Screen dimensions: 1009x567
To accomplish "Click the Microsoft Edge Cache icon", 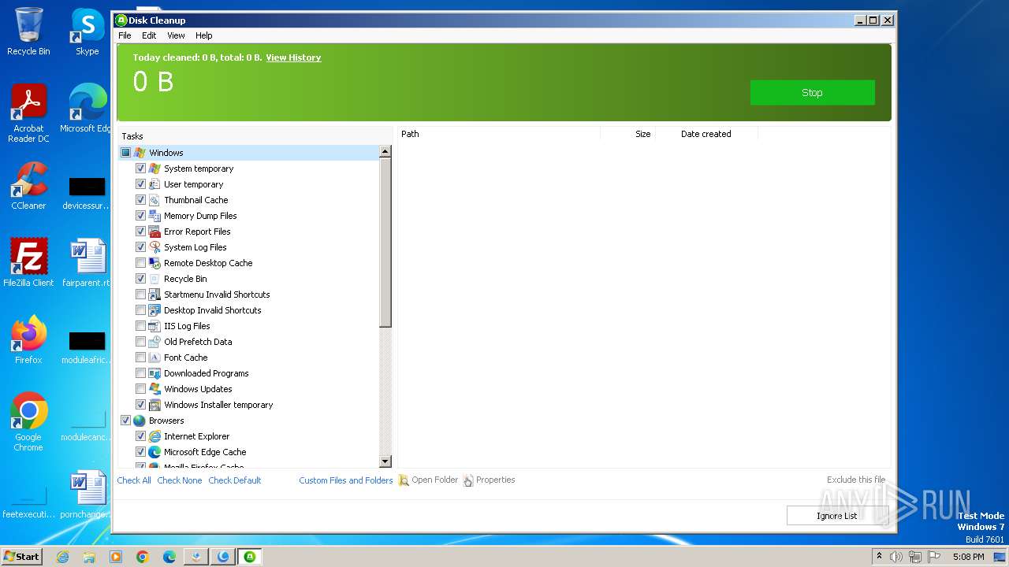I will click(155, 452).
